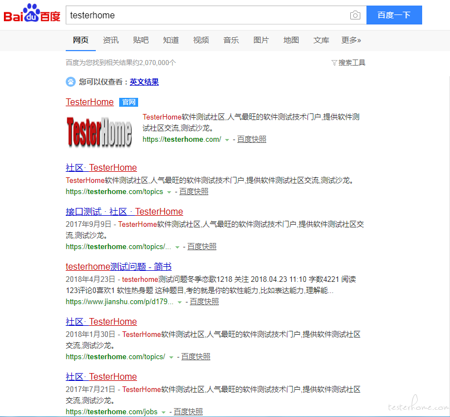The height and width of the screenshot is (417, 450).
Task: Switch to the 网页 tab
Action: click(81, 40)
